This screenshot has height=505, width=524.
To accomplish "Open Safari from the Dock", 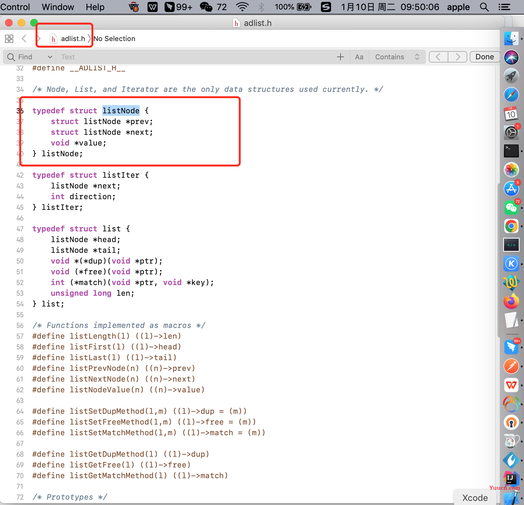I will (511, 95).
